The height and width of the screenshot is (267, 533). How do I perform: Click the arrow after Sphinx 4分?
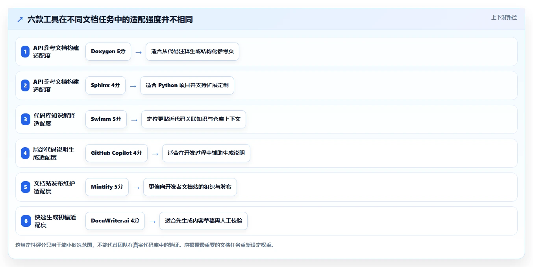[133, 86]
